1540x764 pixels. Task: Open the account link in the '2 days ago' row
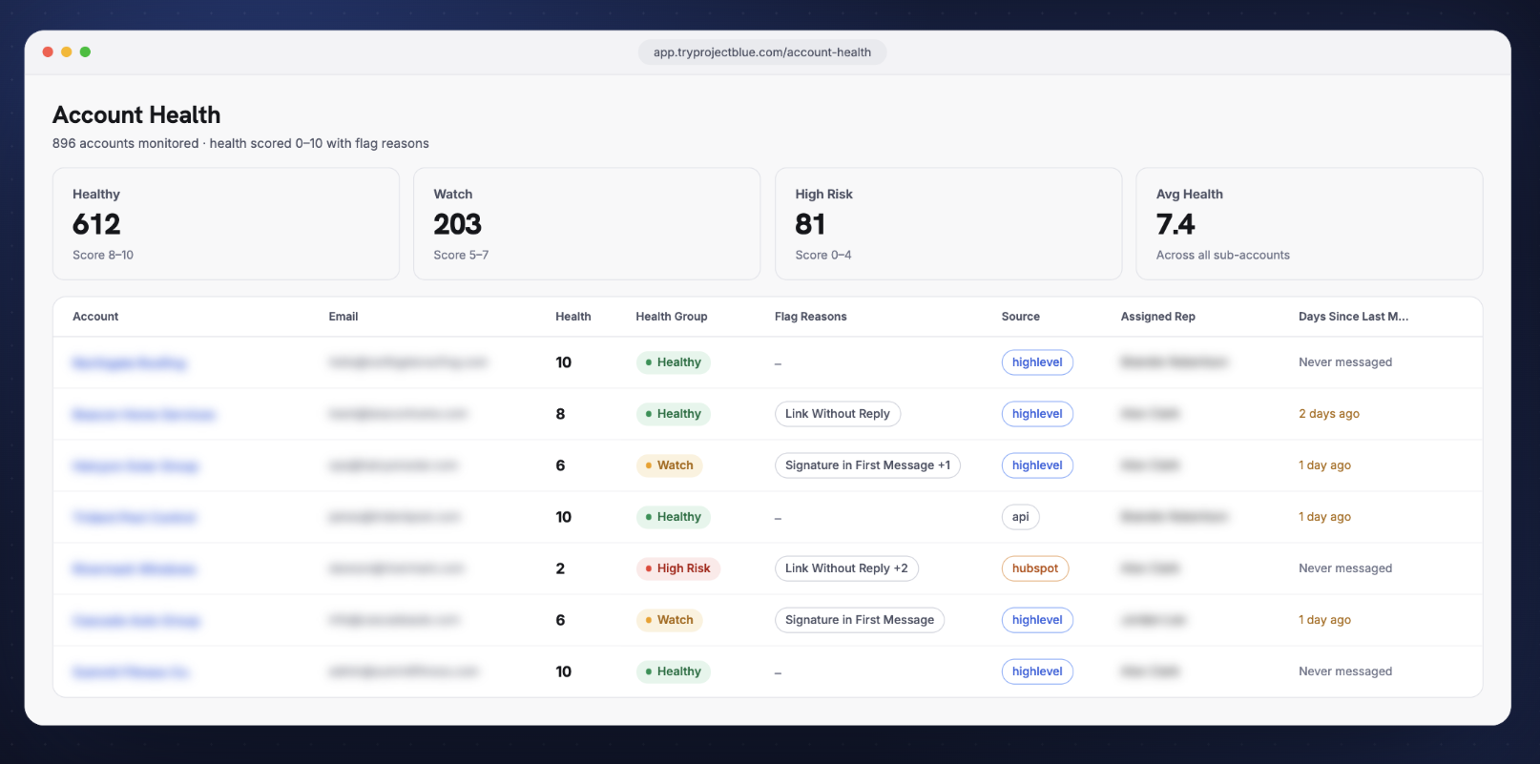pos(144,415)
